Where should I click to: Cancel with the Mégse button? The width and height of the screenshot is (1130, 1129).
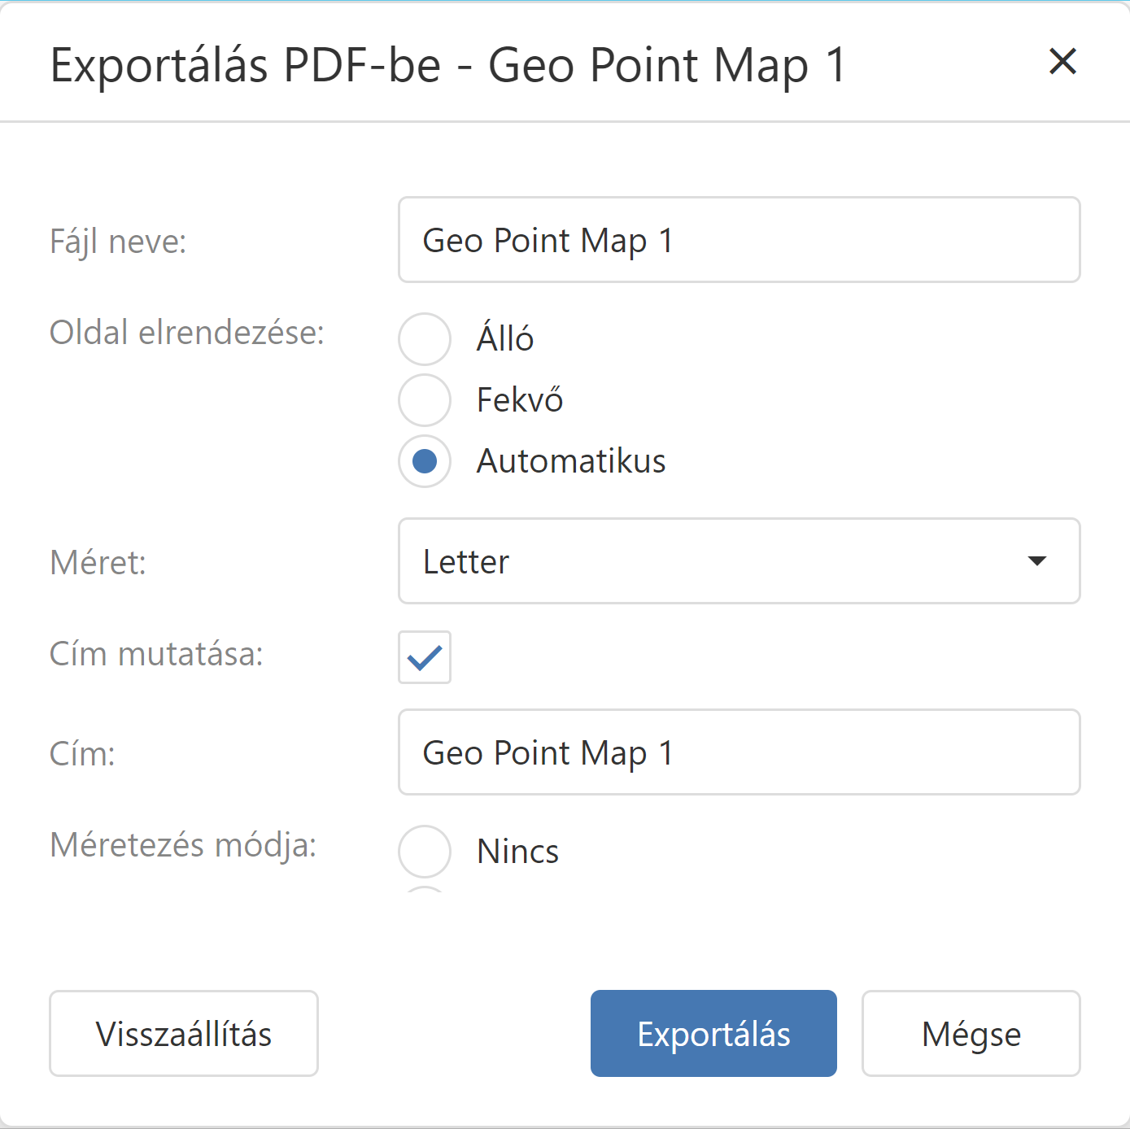pyautogui.click(x=971, y=1034)
